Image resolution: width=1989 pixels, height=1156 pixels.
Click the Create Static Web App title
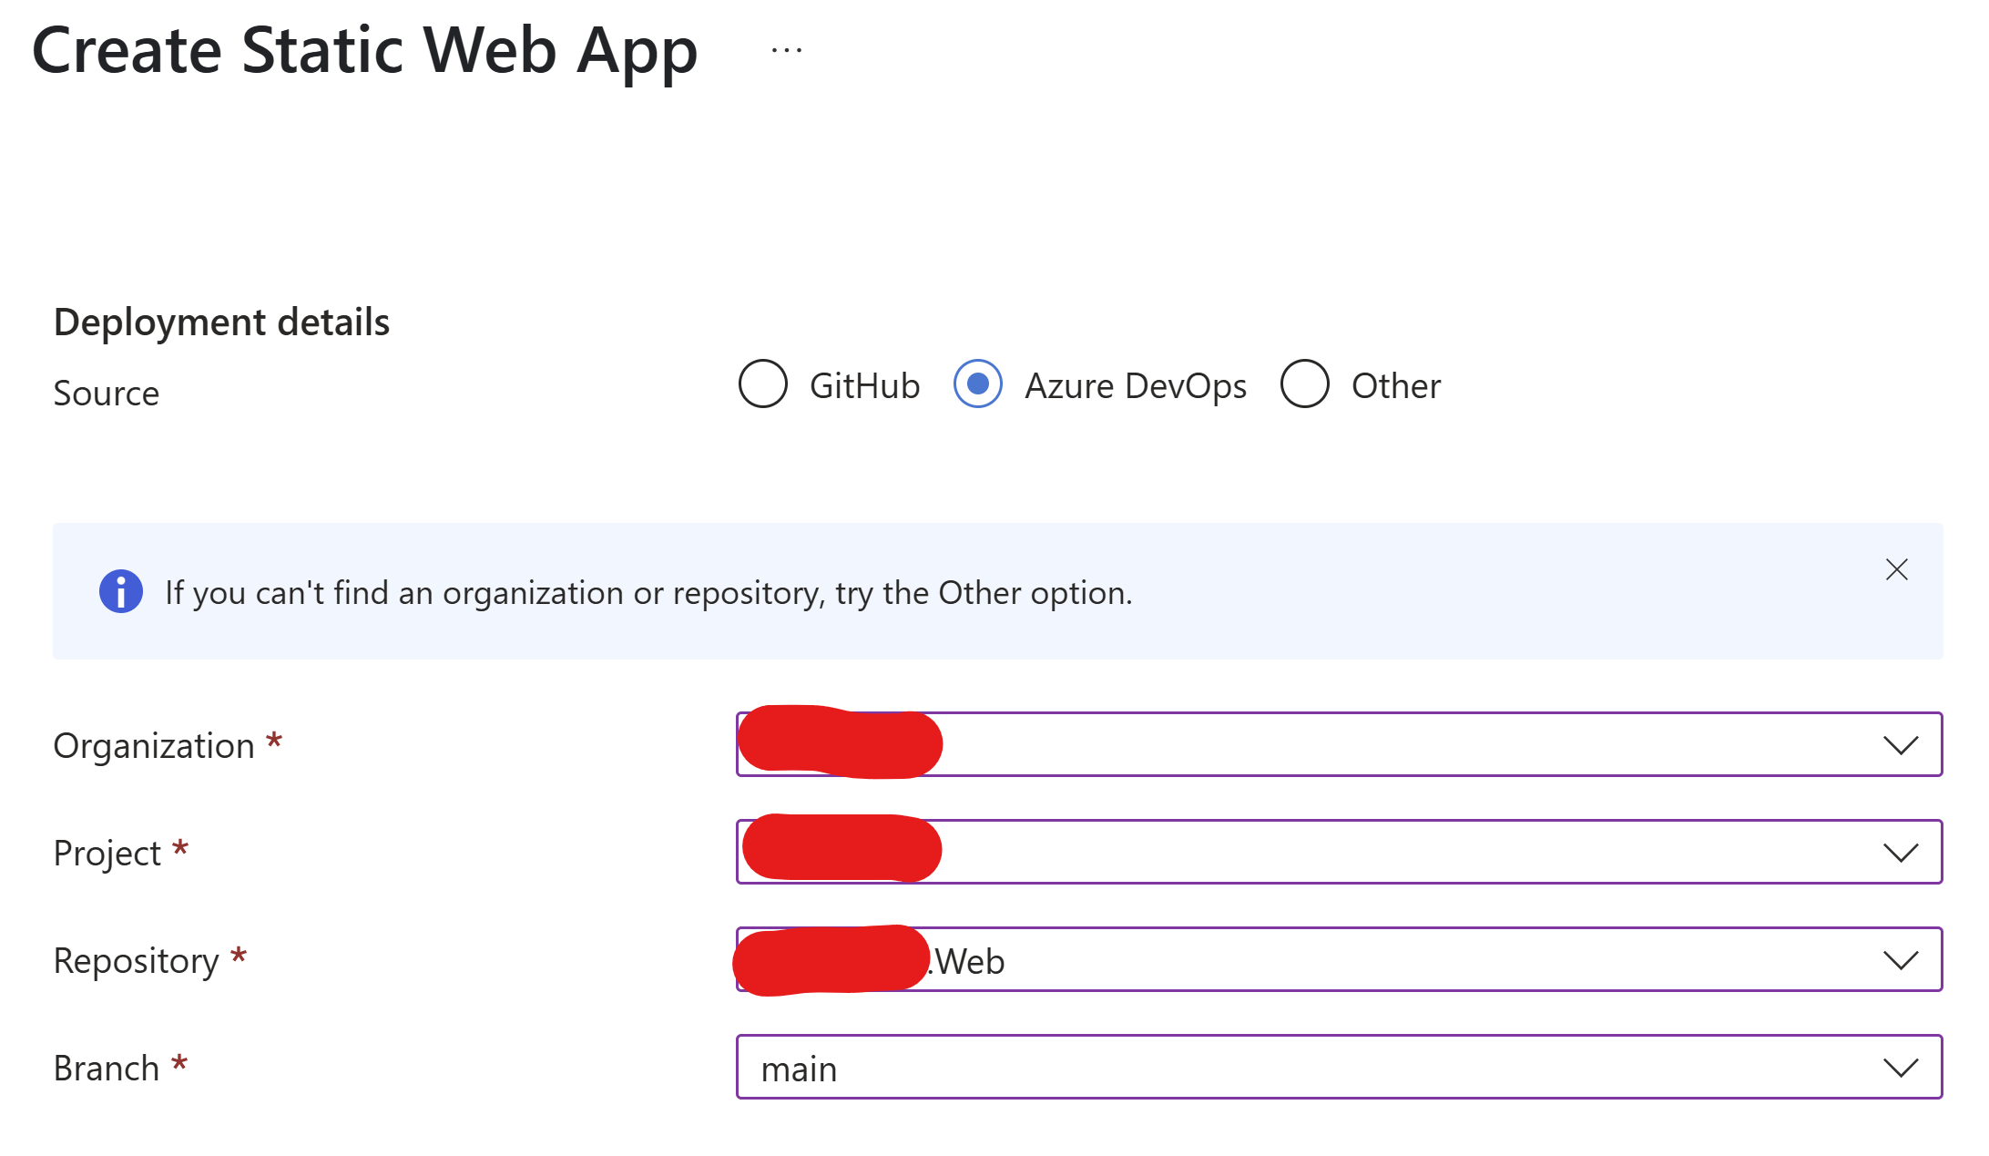(365, 51)
